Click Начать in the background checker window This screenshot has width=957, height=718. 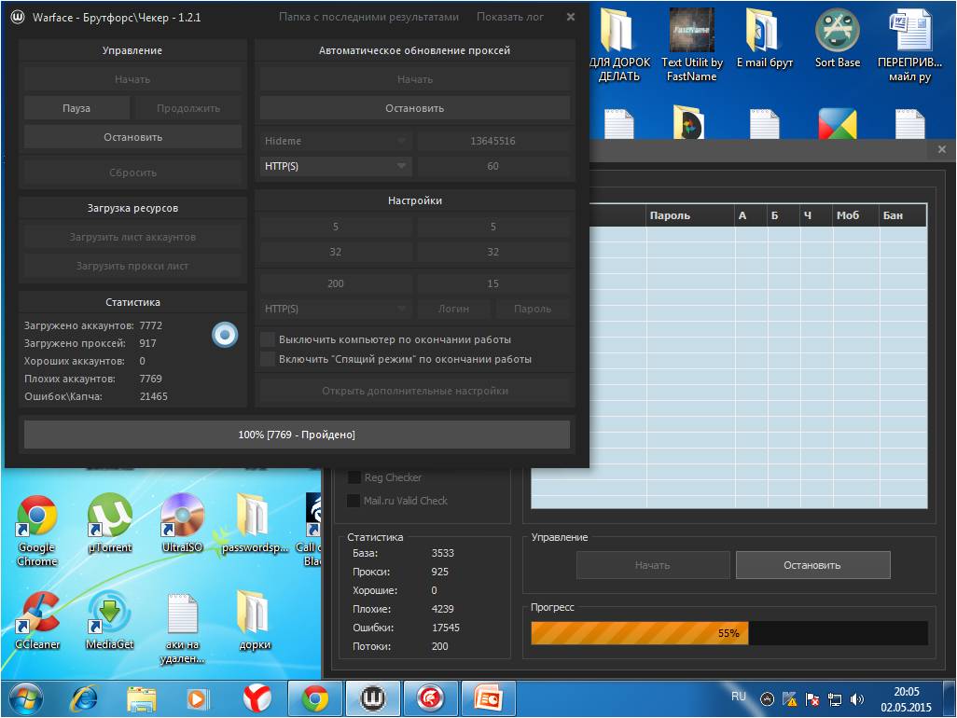click(652, 565)
